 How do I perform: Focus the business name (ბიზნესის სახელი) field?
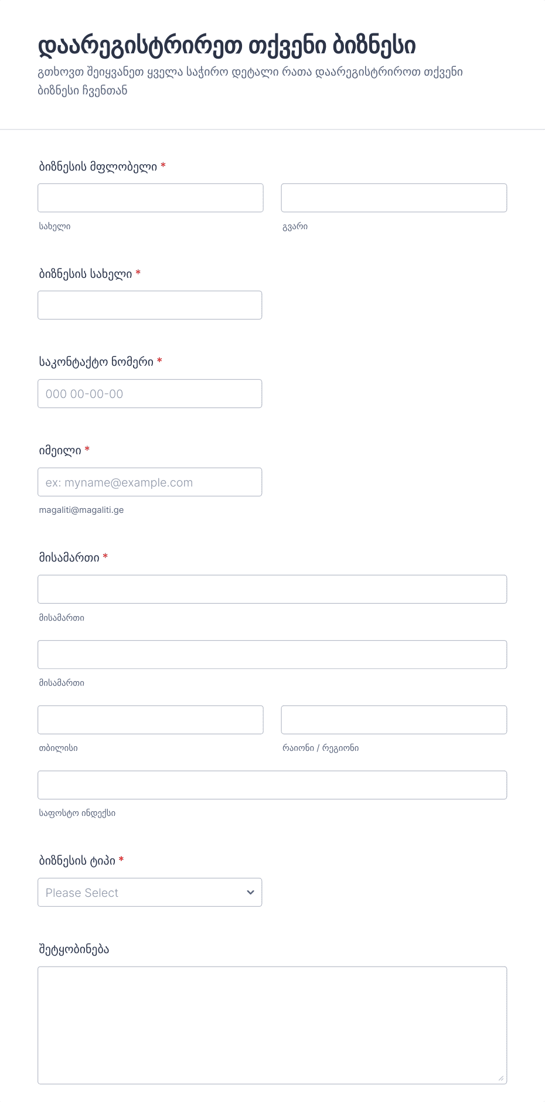tap(150, 305)
